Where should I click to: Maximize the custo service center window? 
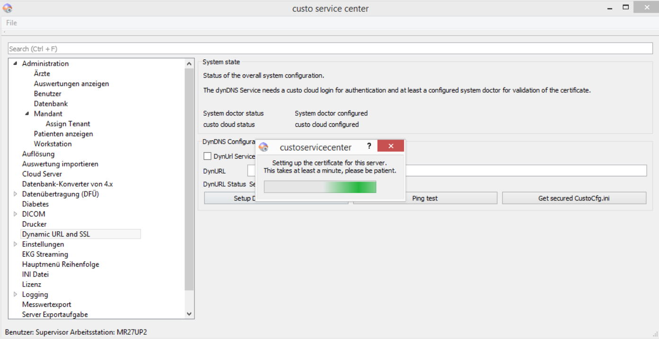[x=626, y=7]
